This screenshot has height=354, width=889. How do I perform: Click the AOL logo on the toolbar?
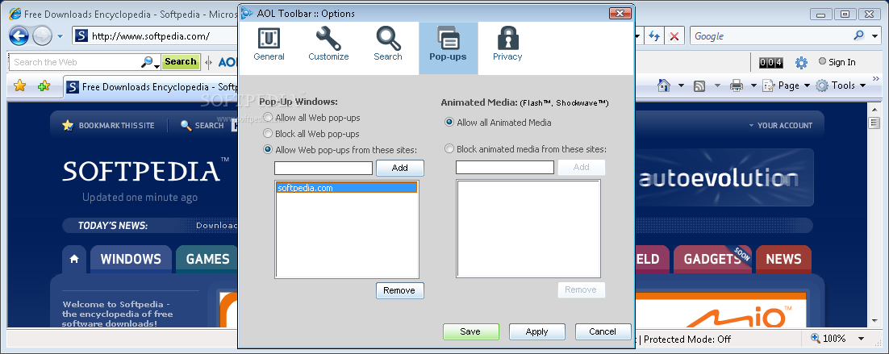(227, 62)
